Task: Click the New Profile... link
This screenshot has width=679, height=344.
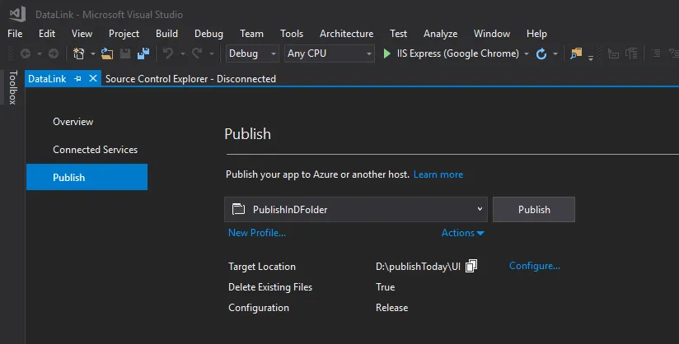Action: tap(256, 233)
